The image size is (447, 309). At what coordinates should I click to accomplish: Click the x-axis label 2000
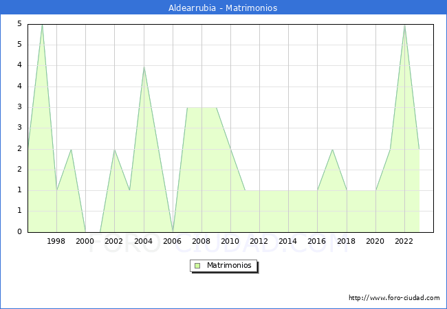[85, 241]
